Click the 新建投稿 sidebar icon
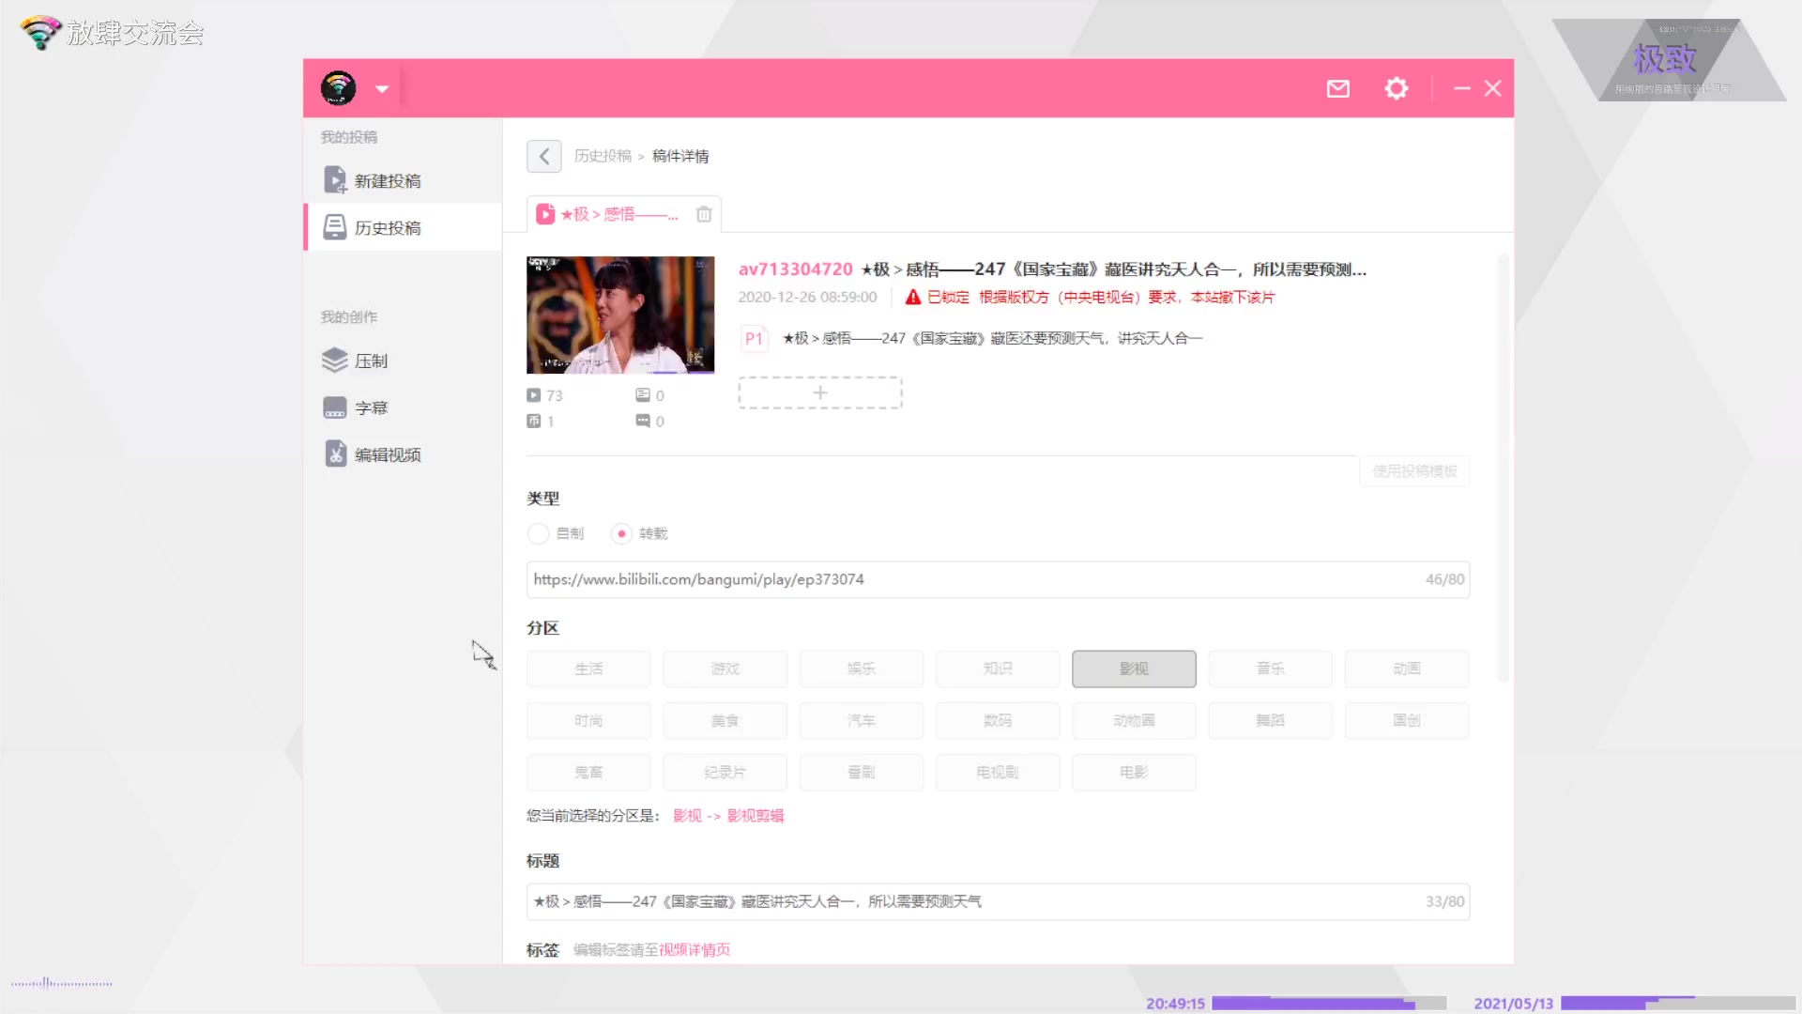 335,179
